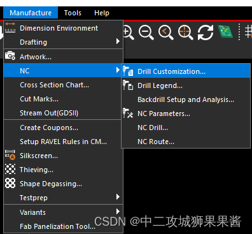
Task: Click the Zoom Center crosshair icon
Action: click(x=186, y=33)
